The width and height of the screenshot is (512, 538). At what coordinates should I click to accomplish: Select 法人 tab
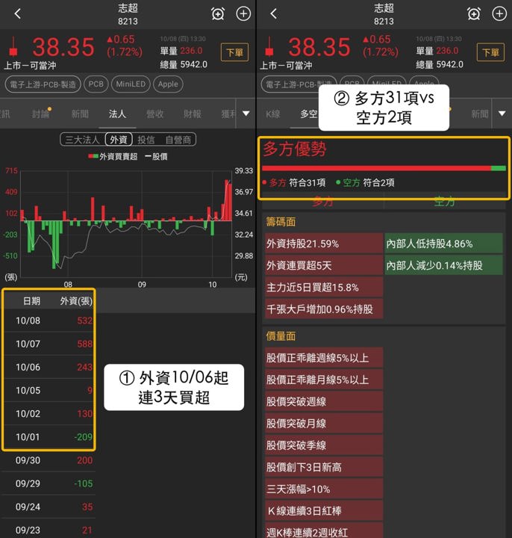click(117, 114)
